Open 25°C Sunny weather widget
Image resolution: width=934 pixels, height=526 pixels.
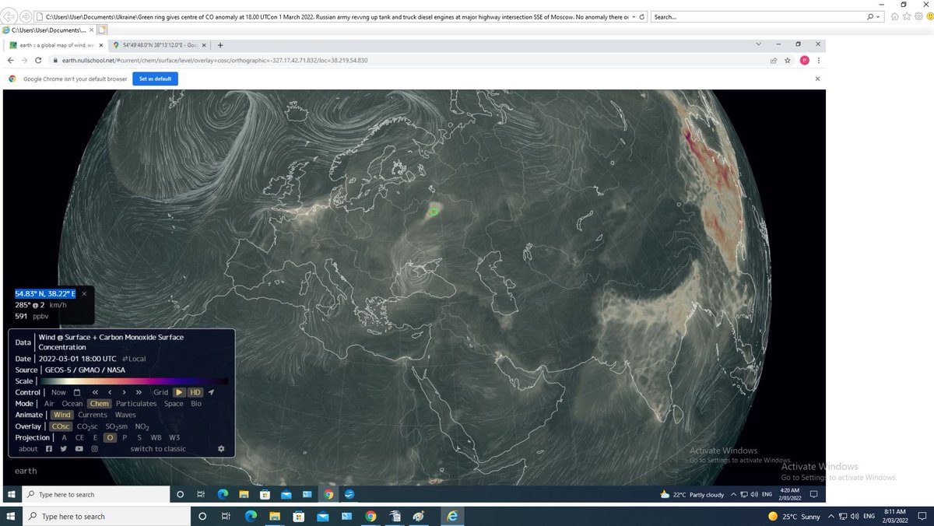[794, 516]
